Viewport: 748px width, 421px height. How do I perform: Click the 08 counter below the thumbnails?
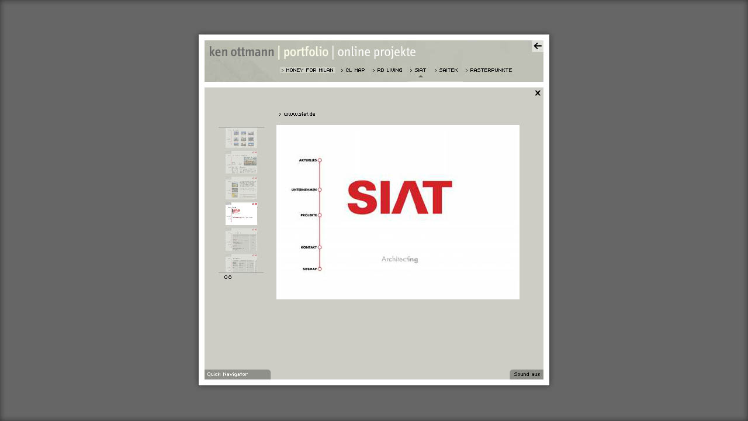[x=228, y=277]
